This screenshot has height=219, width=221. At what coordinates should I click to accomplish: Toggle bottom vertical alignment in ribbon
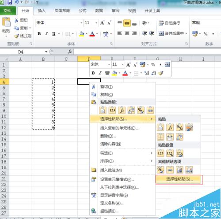pyautogui.click(x=134, y=23)
